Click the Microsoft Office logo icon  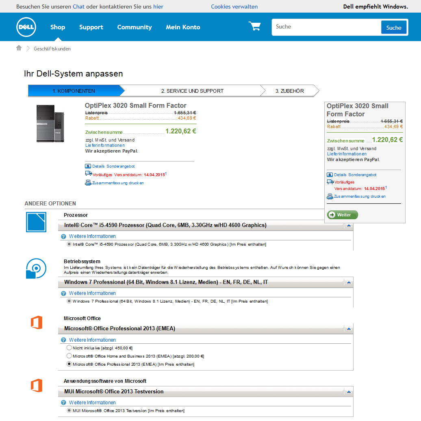point(36,323)
